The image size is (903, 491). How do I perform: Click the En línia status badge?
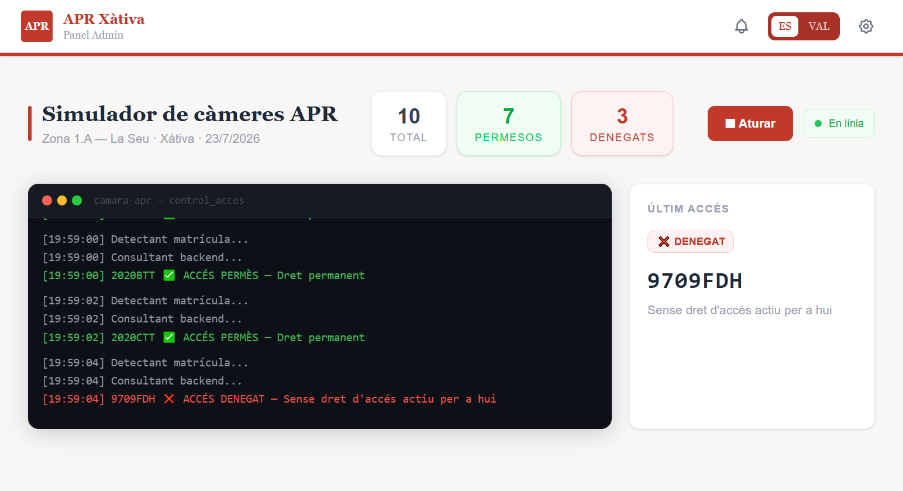pos(839,123)
